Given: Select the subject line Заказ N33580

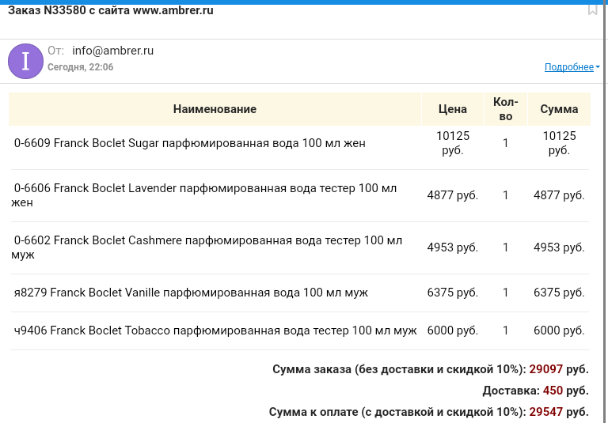Looking at the screenshot, I should [111, 10].
